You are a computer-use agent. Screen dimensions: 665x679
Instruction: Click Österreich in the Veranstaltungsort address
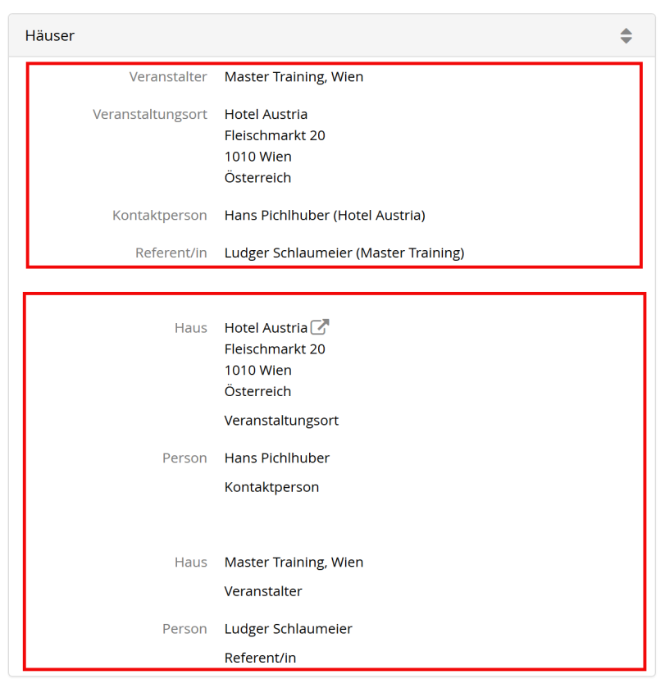257,178
